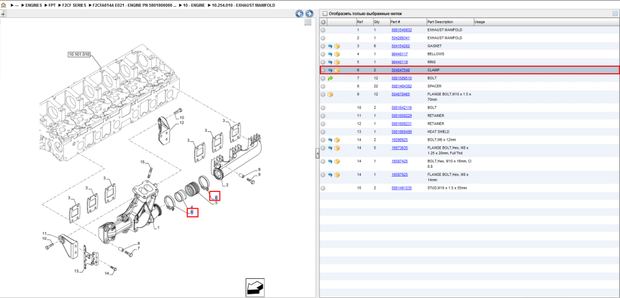620x298 pixels.
Task: Click package icon on BOLT,M6 x 12mm row
Action: pyautogui.click(x=337, y=139)
